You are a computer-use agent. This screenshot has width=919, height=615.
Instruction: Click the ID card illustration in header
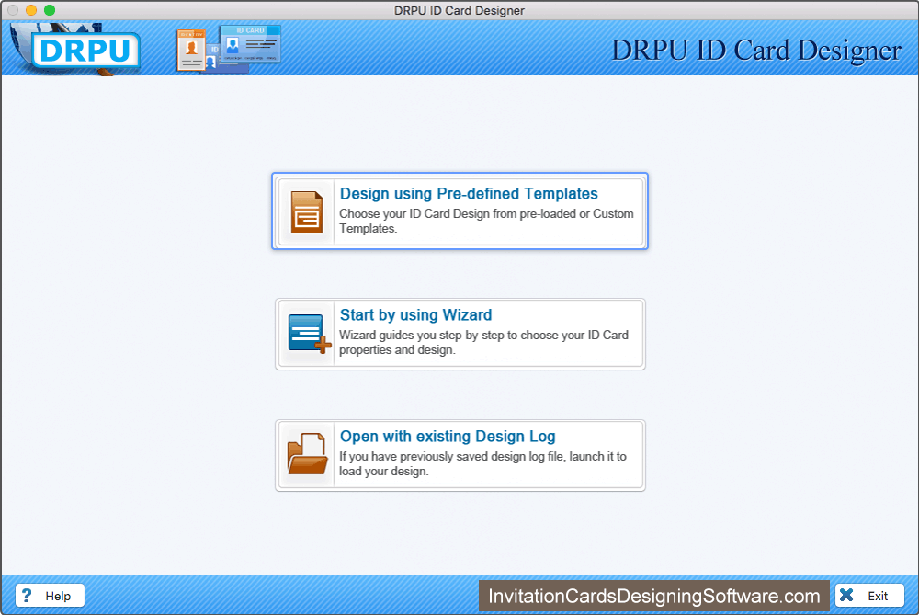point(229,50)
